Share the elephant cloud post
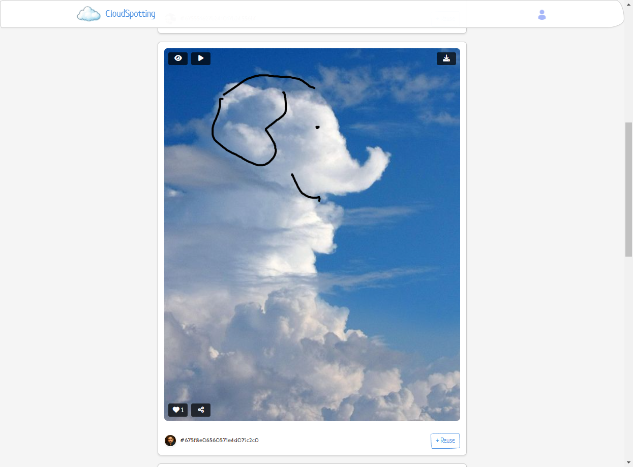 pos(201,410)
